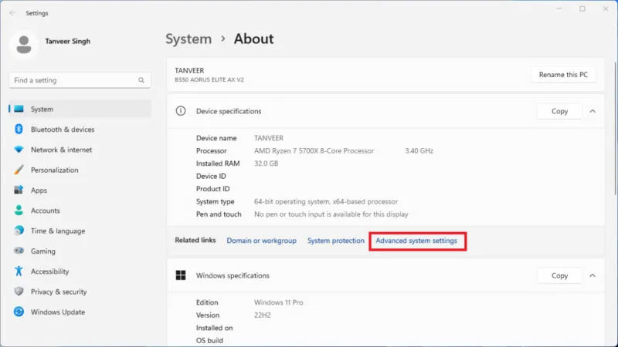Copy the Windows specifications

point(559,275)
